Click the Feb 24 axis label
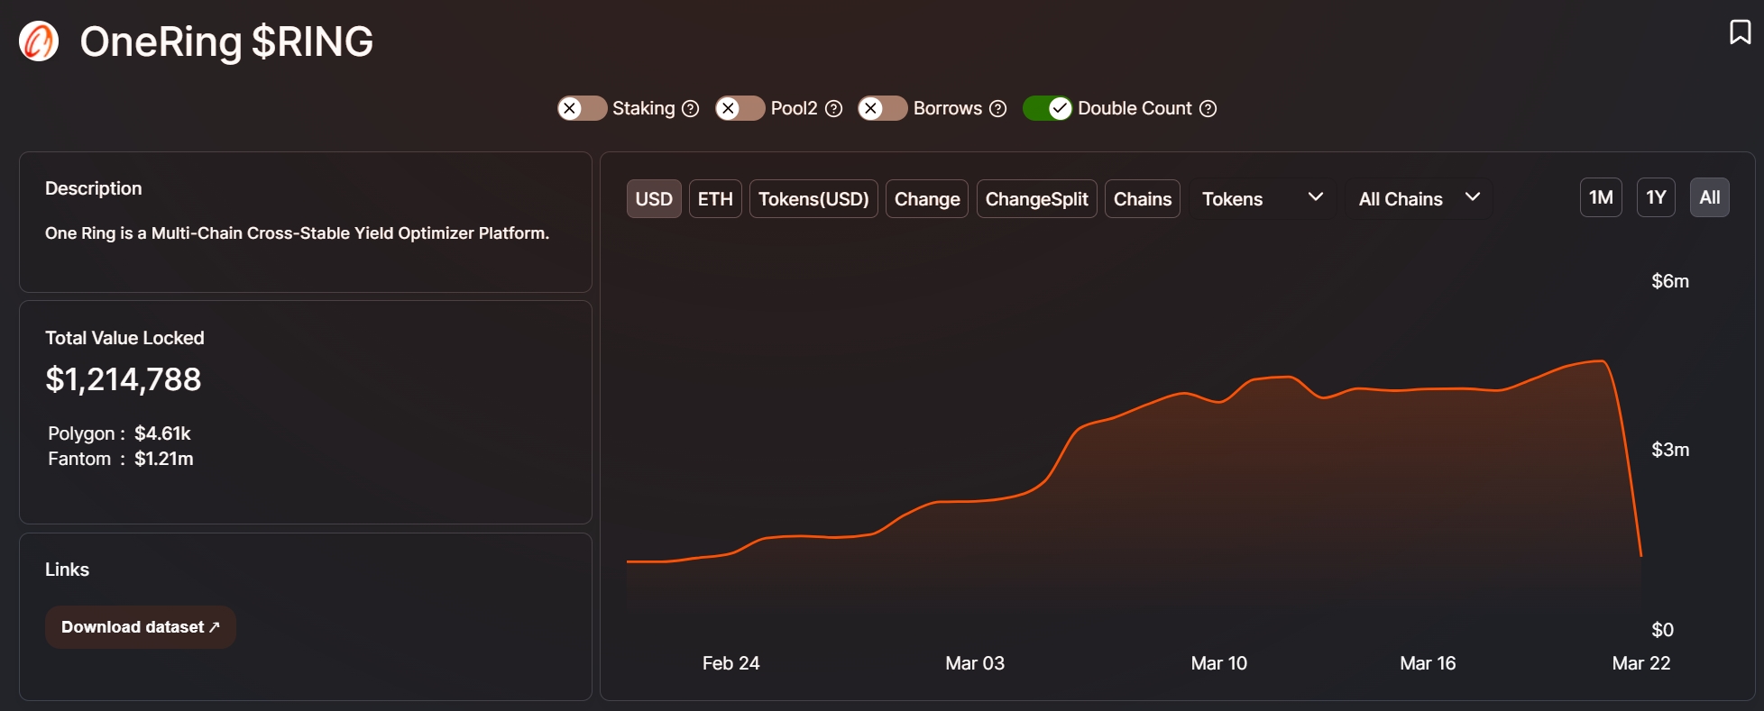The width and height of the screenshot is (1764, 711). pos(731,663)
